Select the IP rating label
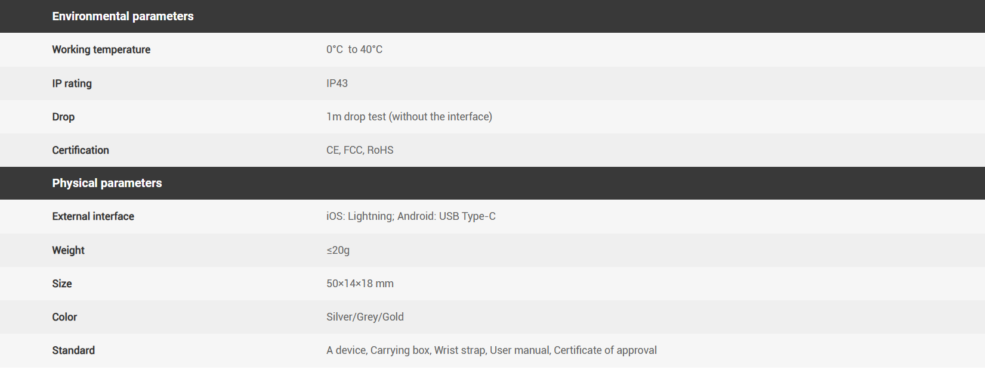985x370 pixels. [x=72, y=83]
